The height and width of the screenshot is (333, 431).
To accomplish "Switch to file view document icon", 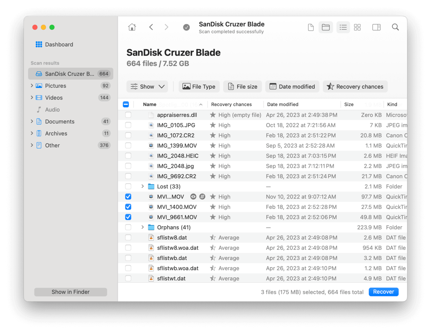I will point(311,27).
